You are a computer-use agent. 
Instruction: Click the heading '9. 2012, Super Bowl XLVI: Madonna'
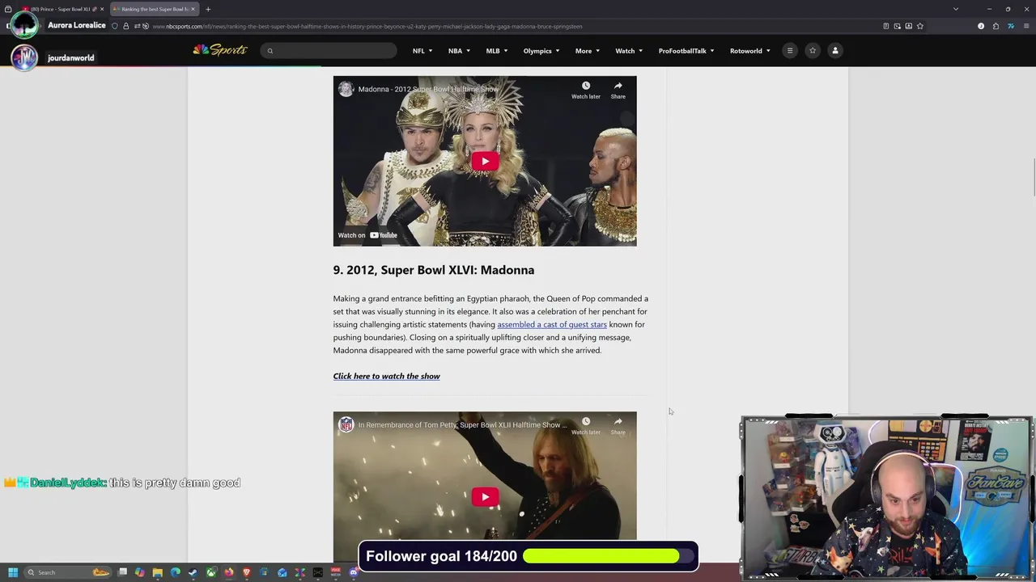tap(433, 270)
